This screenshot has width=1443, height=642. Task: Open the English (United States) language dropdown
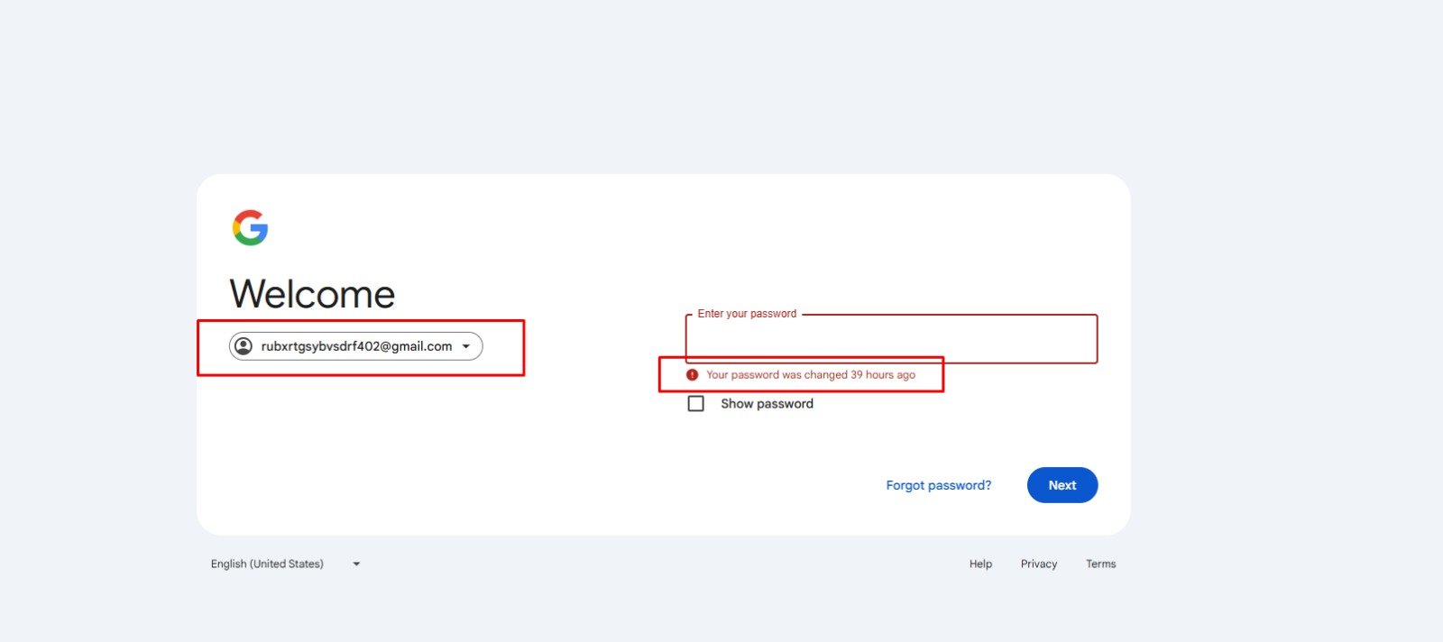point(285,564)
